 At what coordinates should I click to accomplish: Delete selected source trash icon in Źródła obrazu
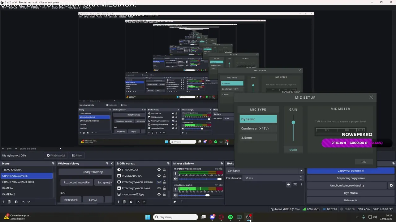tap(124, 202)
